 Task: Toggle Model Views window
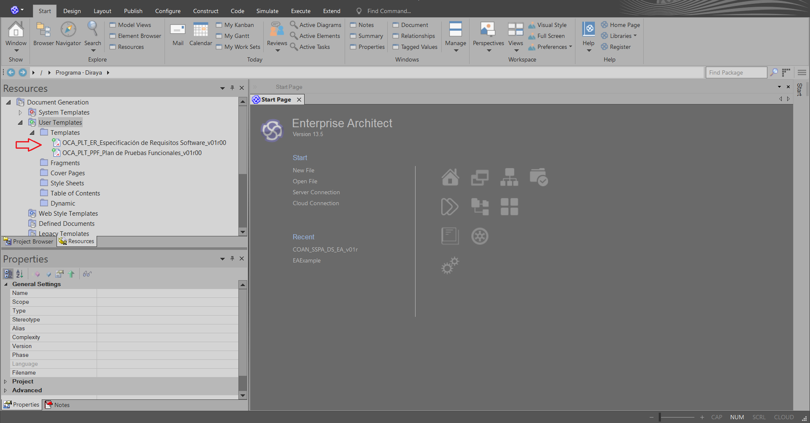tap(130, 25)
